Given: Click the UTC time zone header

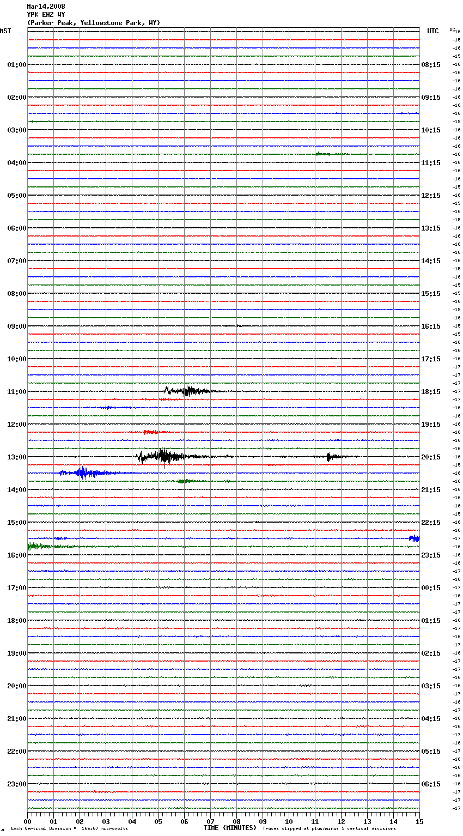Looking at the screenshot, I should (433, 31).
